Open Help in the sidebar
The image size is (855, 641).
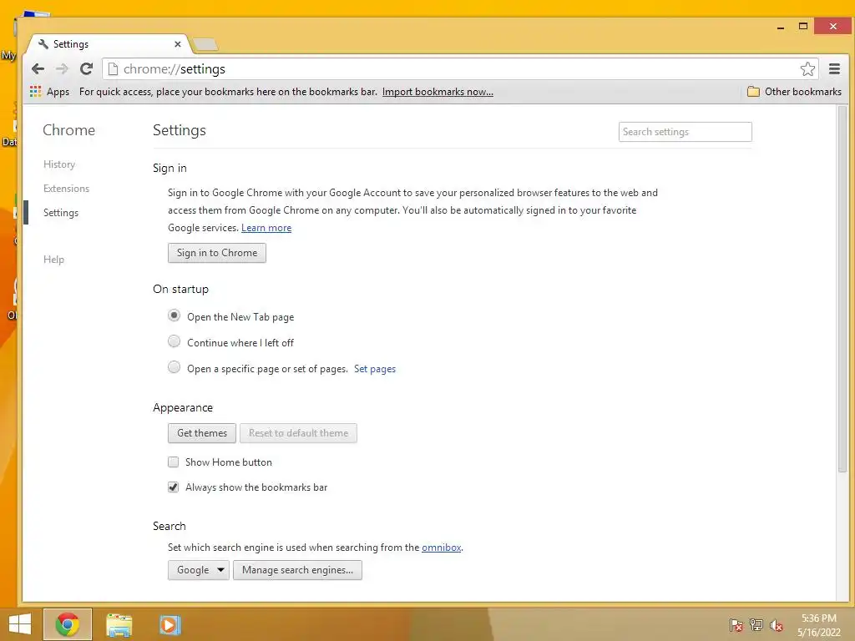click(x=53, y=260)
